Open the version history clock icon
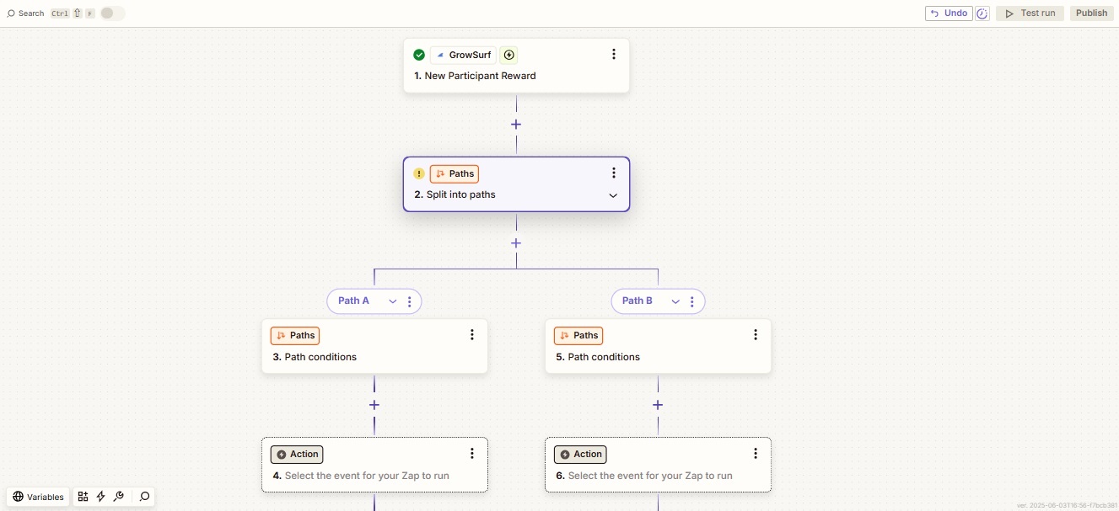The image size is (1119, 511). (x=982, y=13)
